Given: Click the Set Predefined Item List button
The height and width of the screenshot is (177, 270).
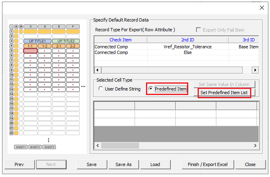Looking at the screenshot, I should (224, 93).
